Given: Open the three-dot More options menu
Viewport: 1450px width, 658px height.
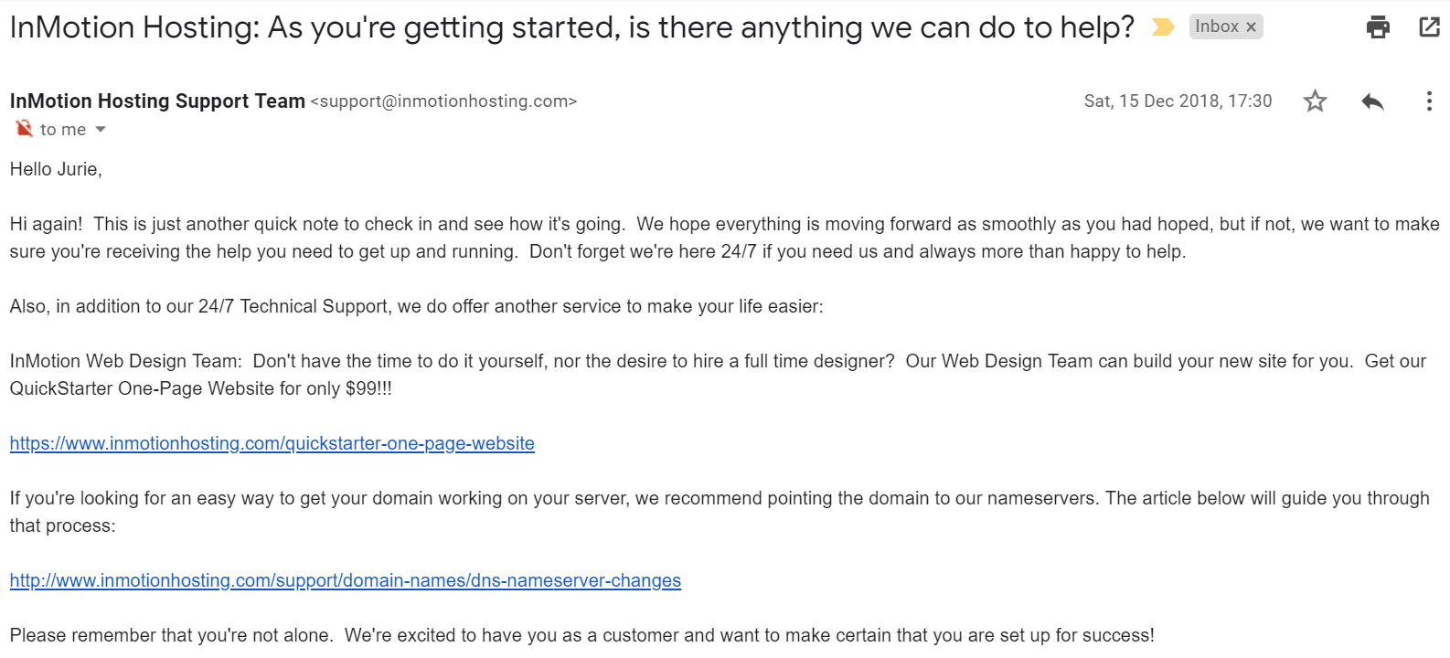Looking at the screenshot, I should [x=1429, y=101].
